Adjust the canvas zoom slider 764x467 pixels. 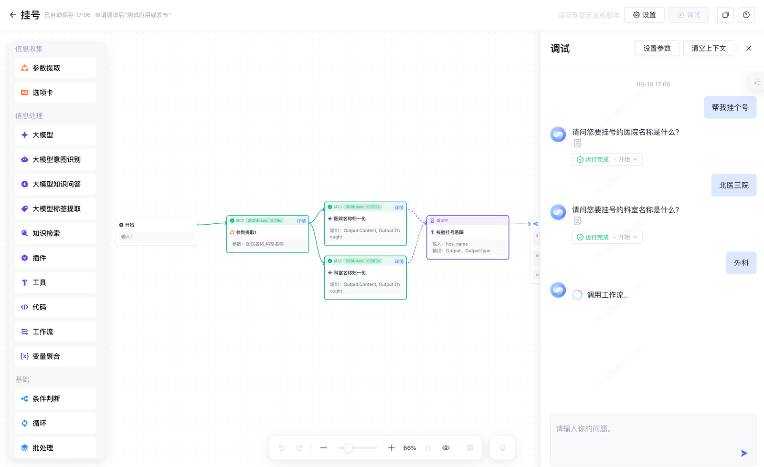[x=349, y=448]
